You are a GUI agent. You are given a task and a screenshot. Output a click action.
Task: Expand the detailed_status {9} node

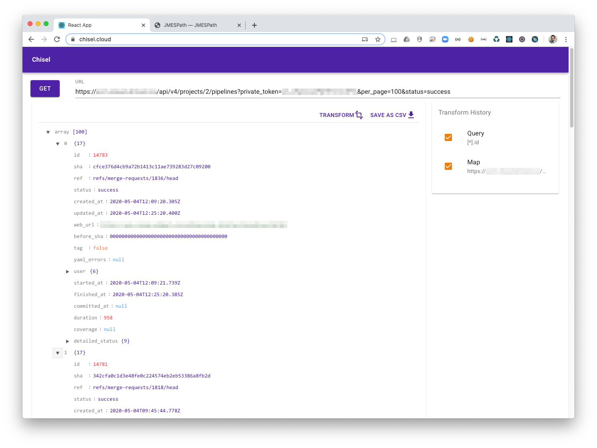[67, 341]
